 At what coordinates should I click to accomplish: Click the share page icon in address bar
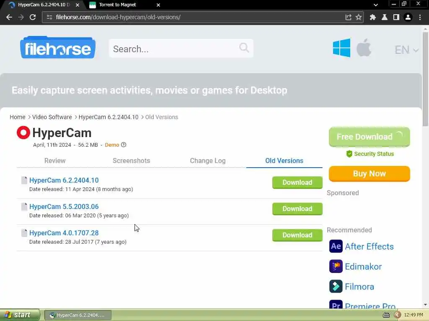(348, 17)
